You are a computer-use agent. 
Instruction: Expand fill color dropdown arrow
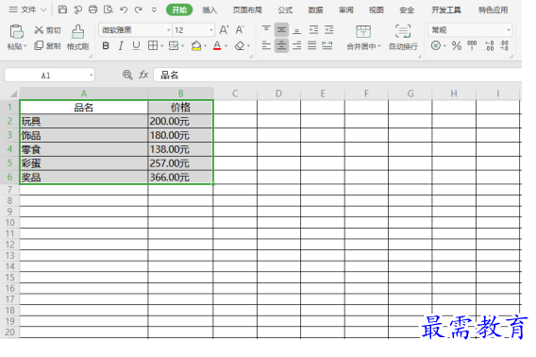point(205,46)
